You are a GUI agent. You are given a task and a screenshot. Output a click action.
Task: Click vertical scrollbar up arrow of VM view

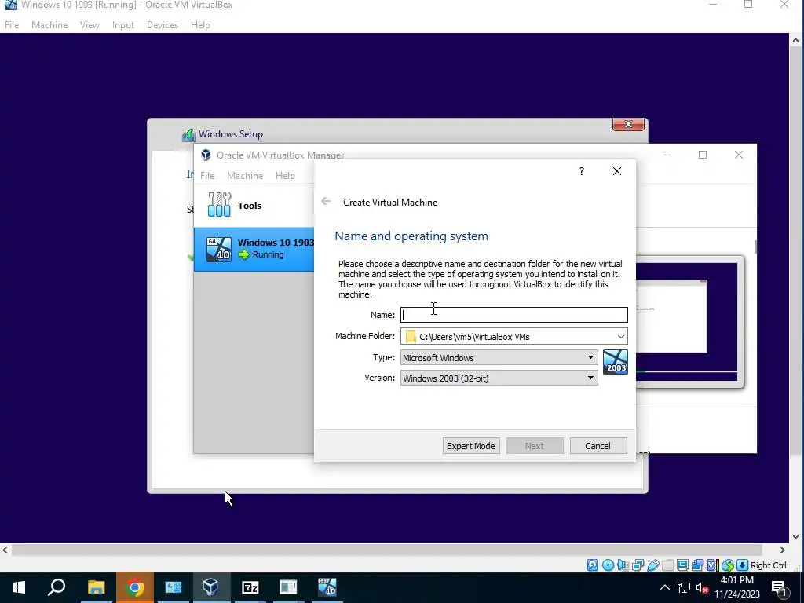point(795,40)
